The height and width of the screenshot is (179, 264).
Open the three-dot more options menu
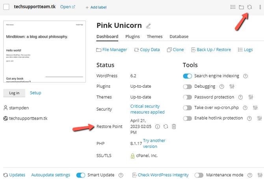259,7
